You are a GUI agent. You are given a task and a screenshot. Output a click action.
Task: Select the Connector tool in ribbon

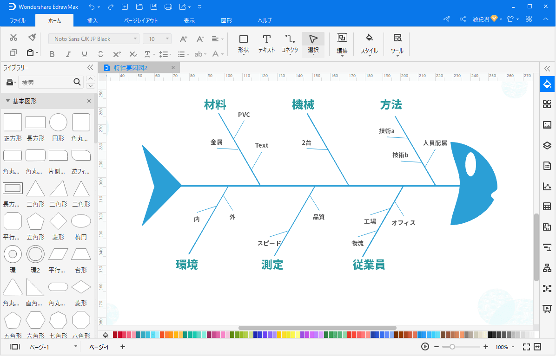click(x=290, y=43)
